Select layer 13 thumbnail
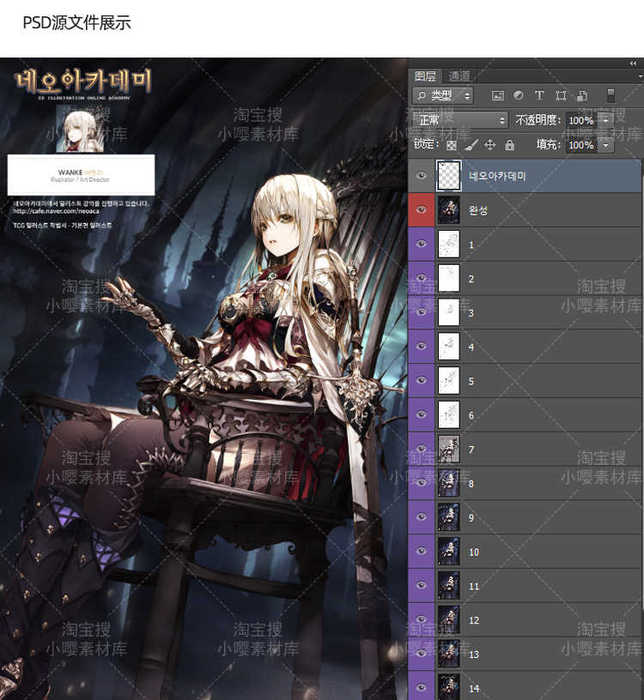The width and height of the screenshot is (644, 700). tap(449, 654)
